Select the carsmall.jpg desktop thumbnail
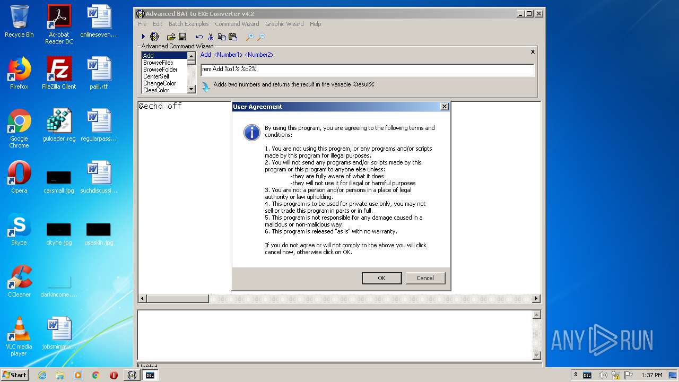The height and width of the screenshot is (382, 679). coord(59,181)
